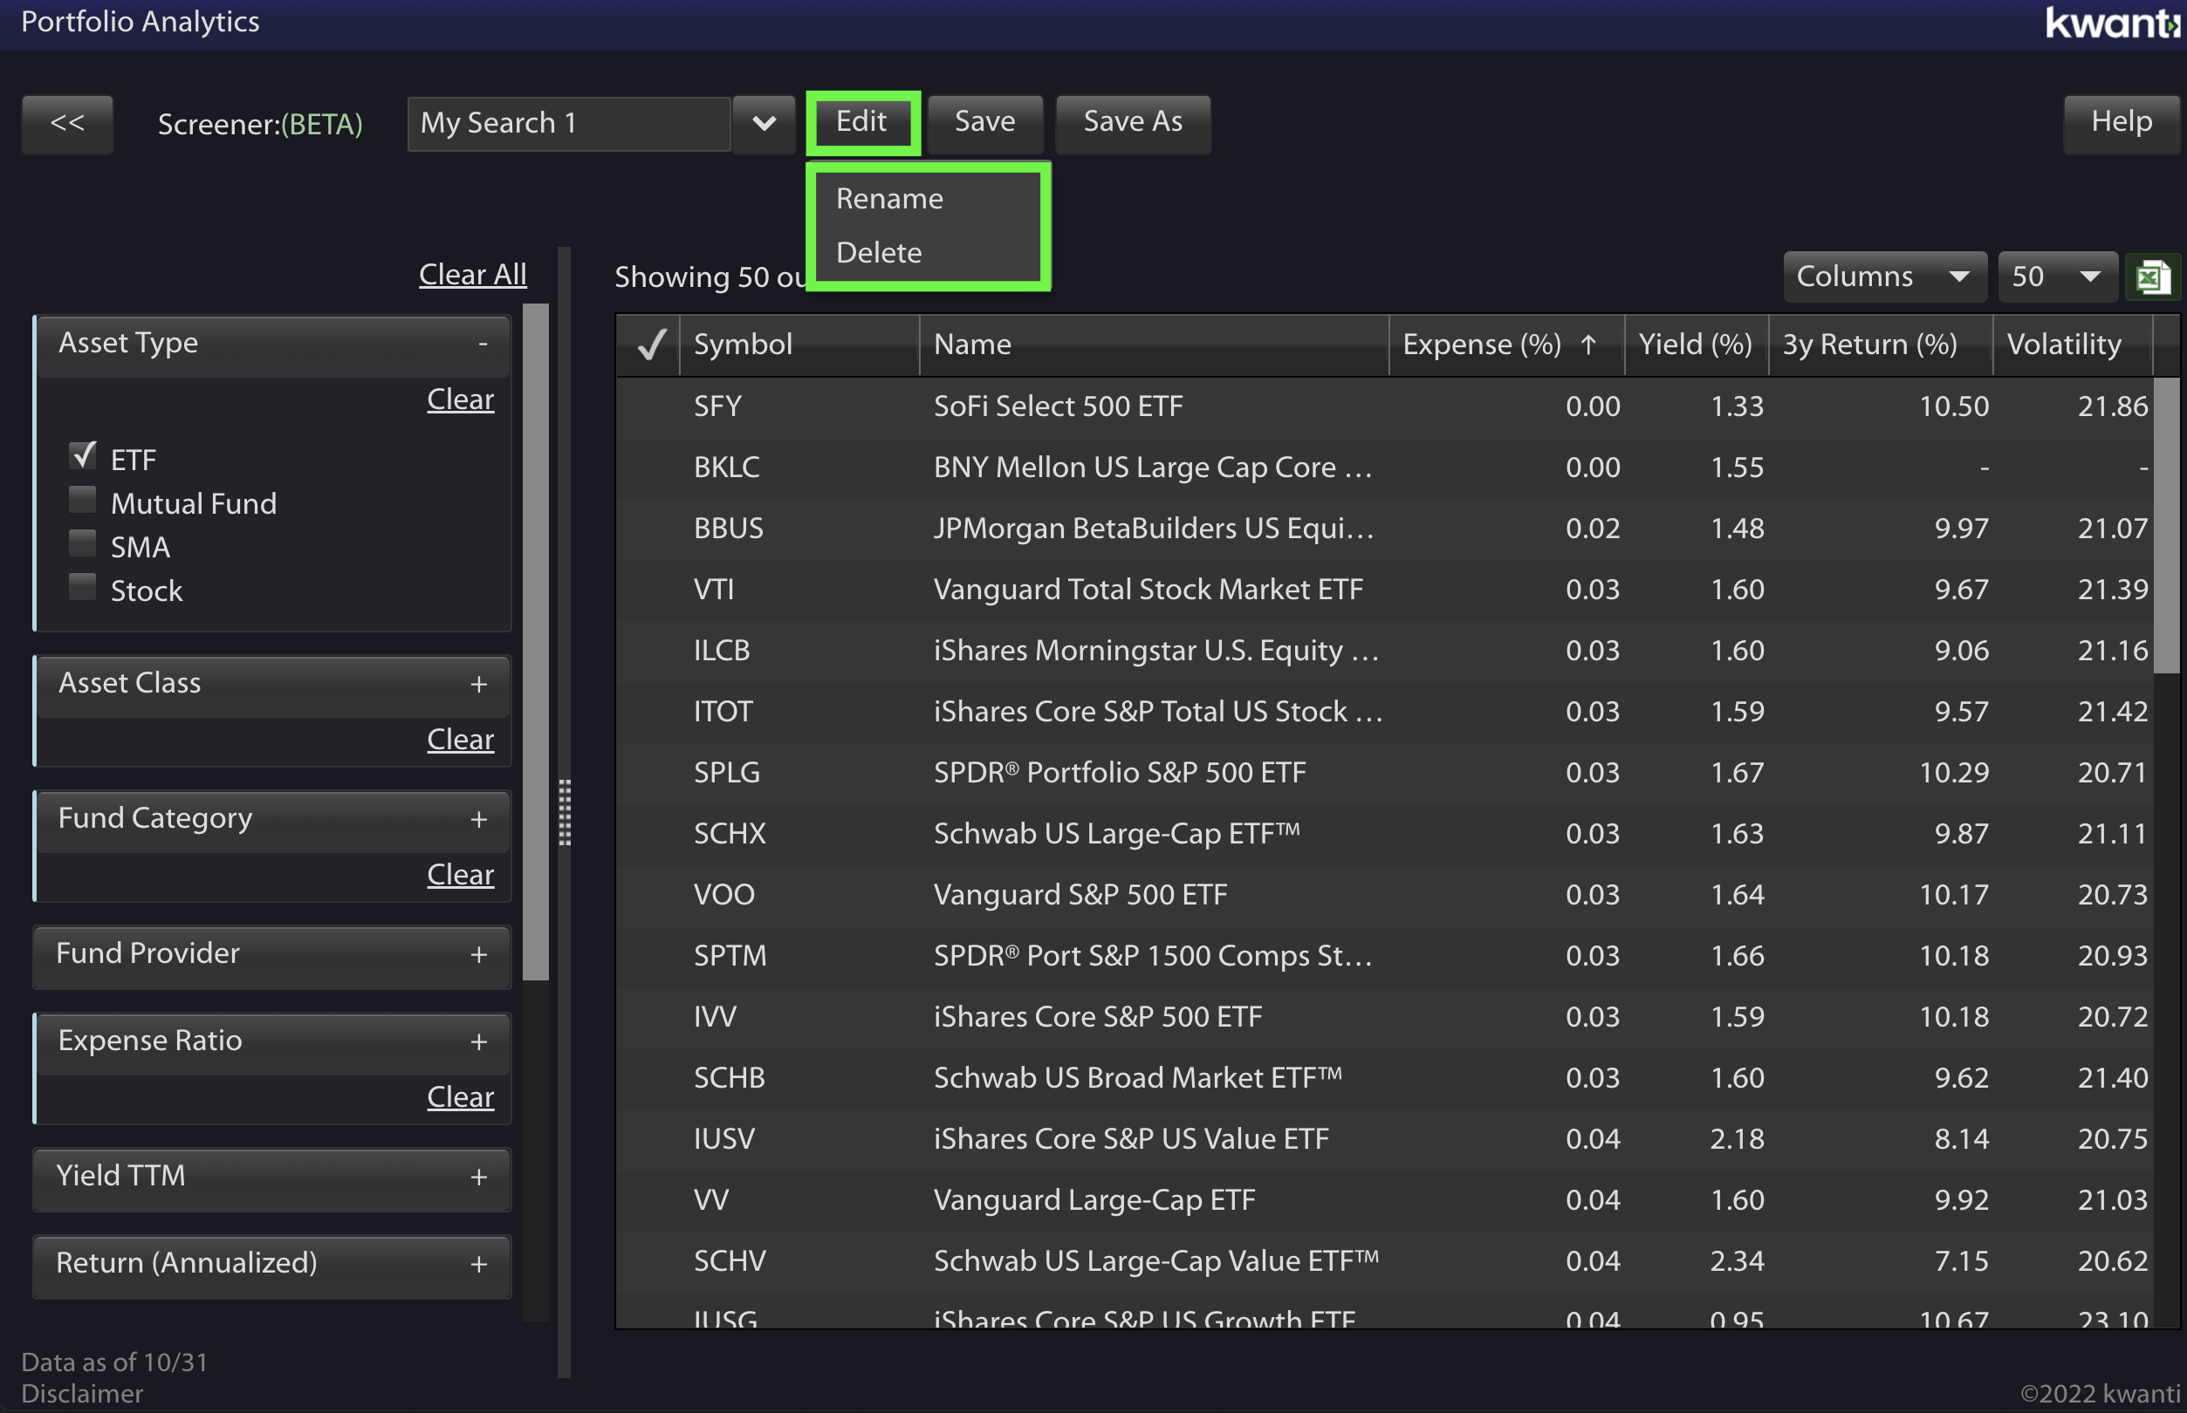
Task: Open the 50 rows-per-page dropdown
Action: (2057, 276)
